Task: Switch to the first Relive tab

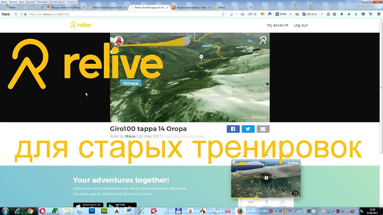Action: (23, 7)
